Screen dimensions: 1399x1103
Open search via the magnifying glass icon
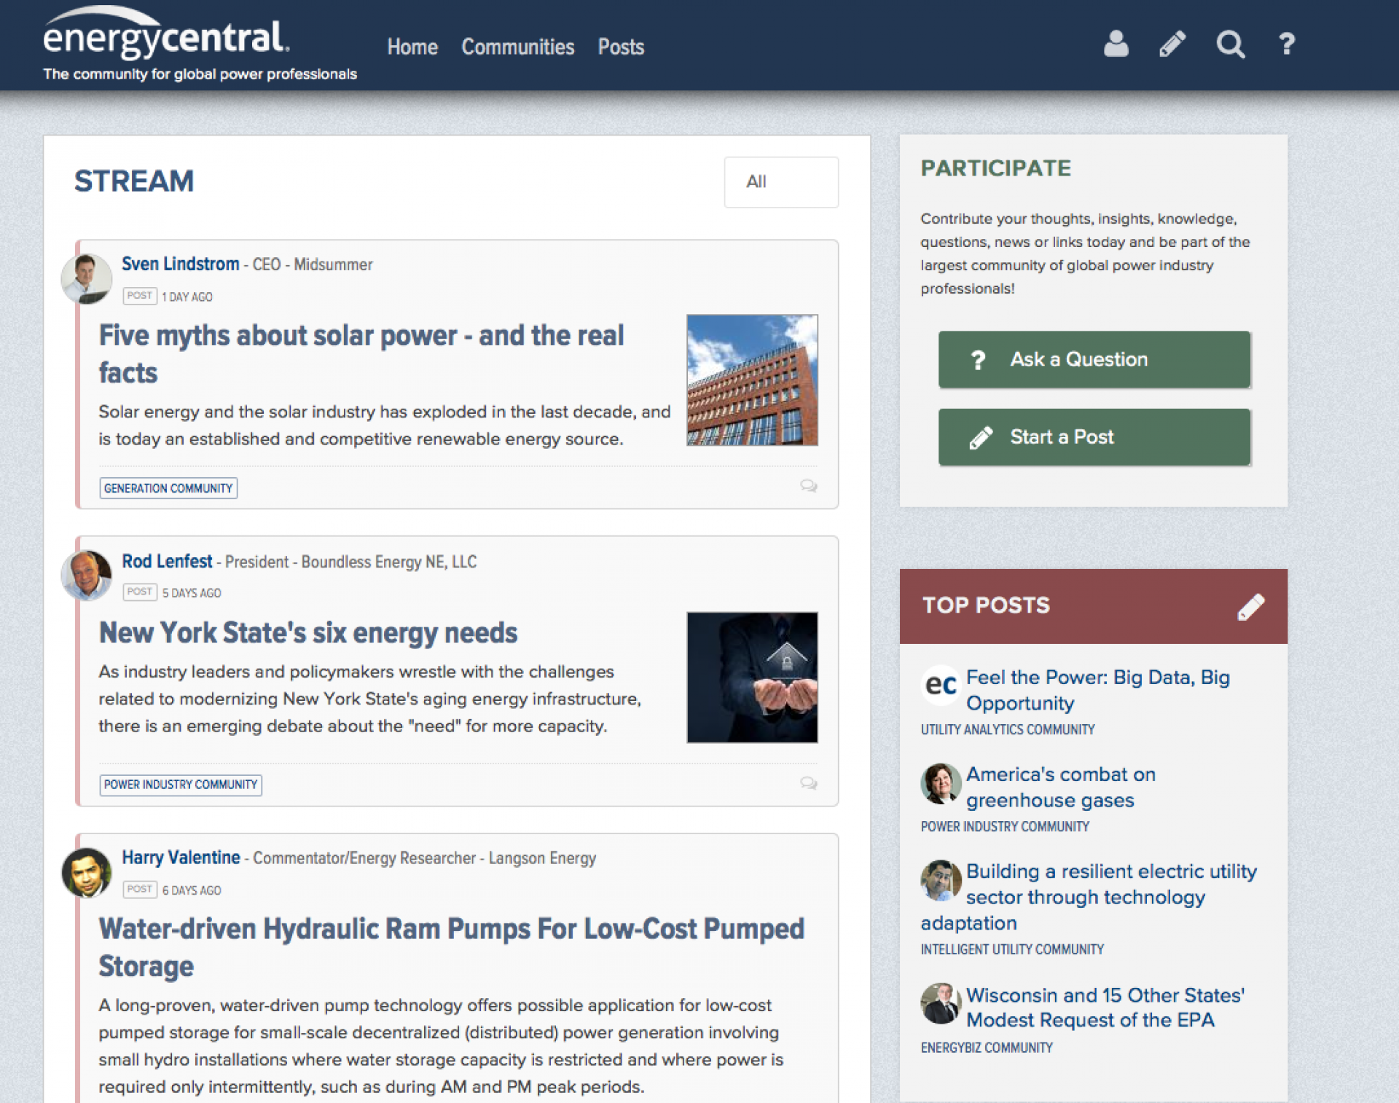[1230, 45]
